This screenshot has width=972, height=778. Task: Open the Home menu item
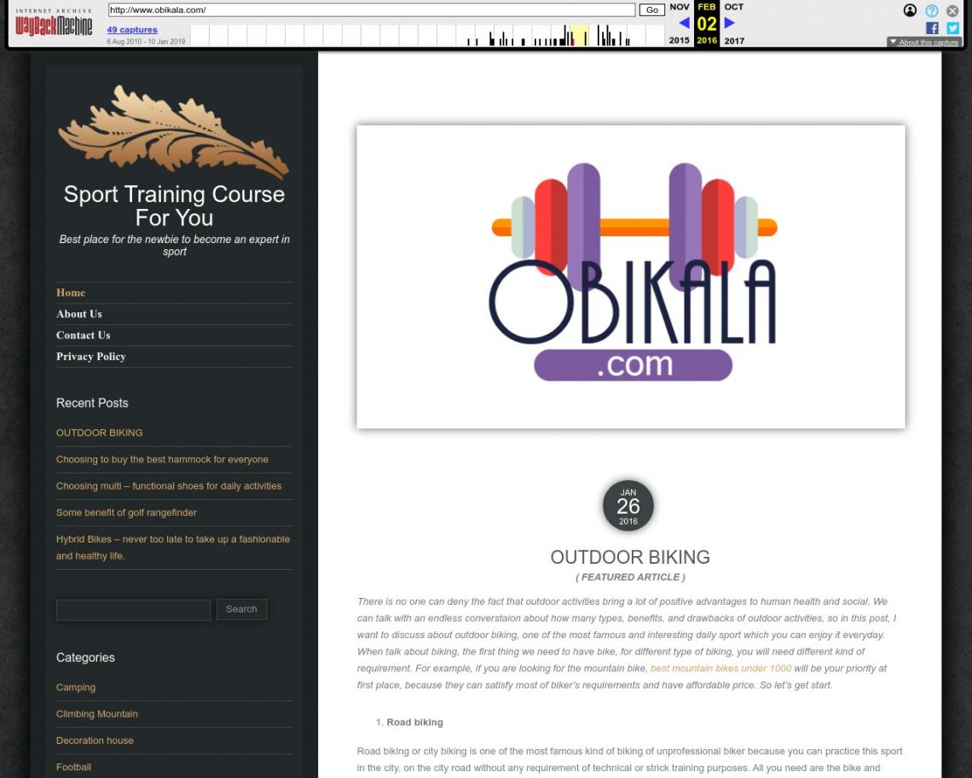pos(71,293)
